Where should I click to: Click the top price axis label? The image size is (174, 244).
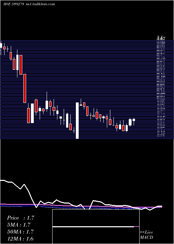point(161,38)
